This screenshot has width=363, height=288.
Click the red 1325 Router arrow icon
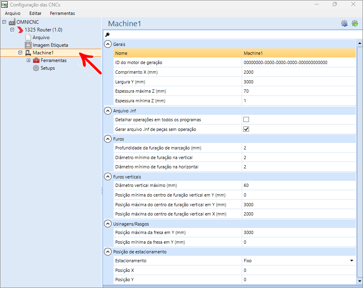[x=21, y=30]
